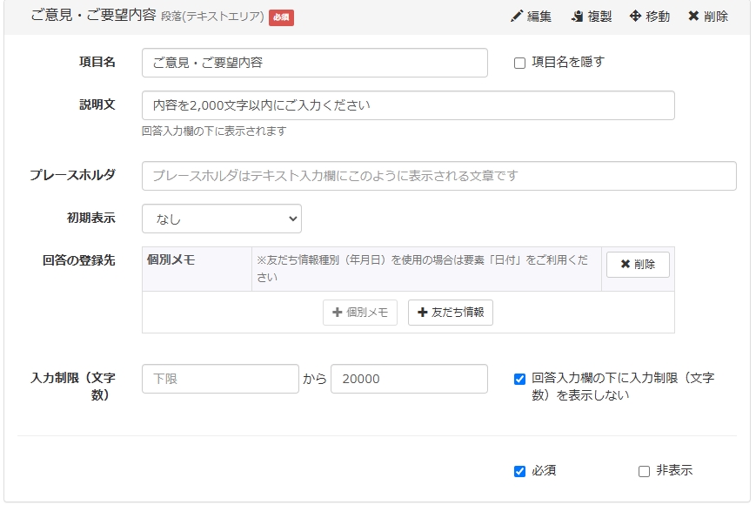This screenshot has height=505, width=756.
Task: Enable the 項目名を隠す checkbox
Action: (519, 63)
